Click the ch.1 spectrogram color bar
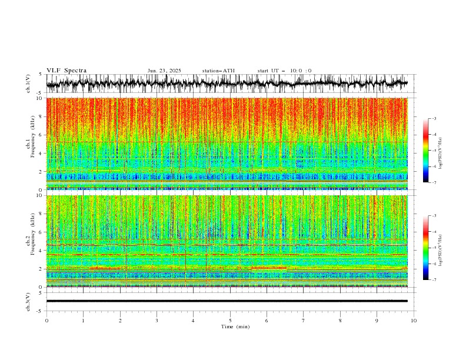The width and height of the screenshot is (466, 360). click(425, 151)
